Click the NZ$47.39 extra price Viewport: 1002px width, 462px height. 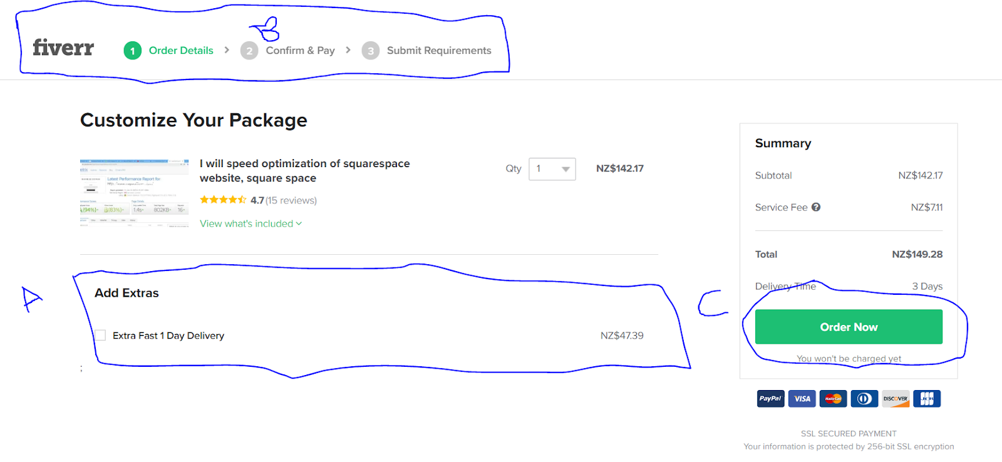tap(622, 336)
